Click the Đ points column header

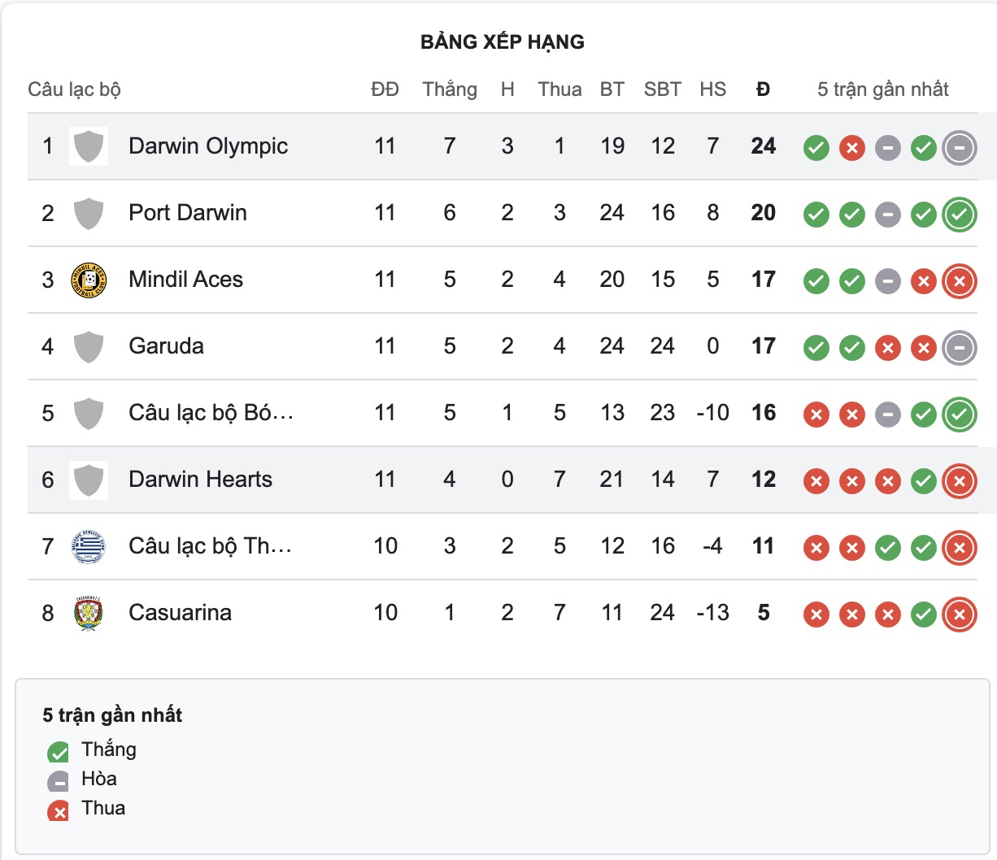point(763,89)
